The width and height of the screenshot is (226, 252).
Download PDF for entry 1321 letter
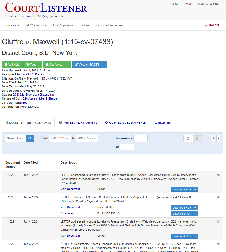182,236
